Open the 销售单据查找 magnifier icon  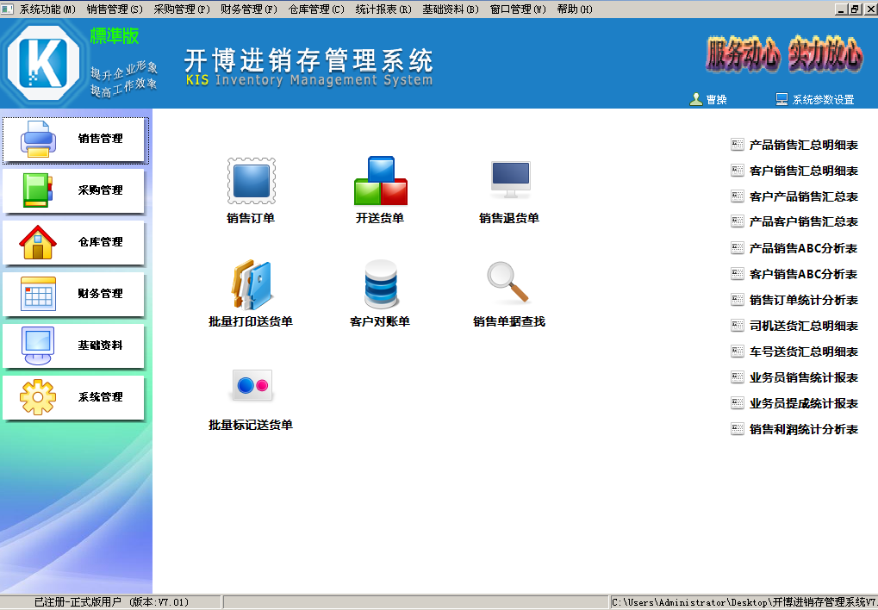click(507, 283)
